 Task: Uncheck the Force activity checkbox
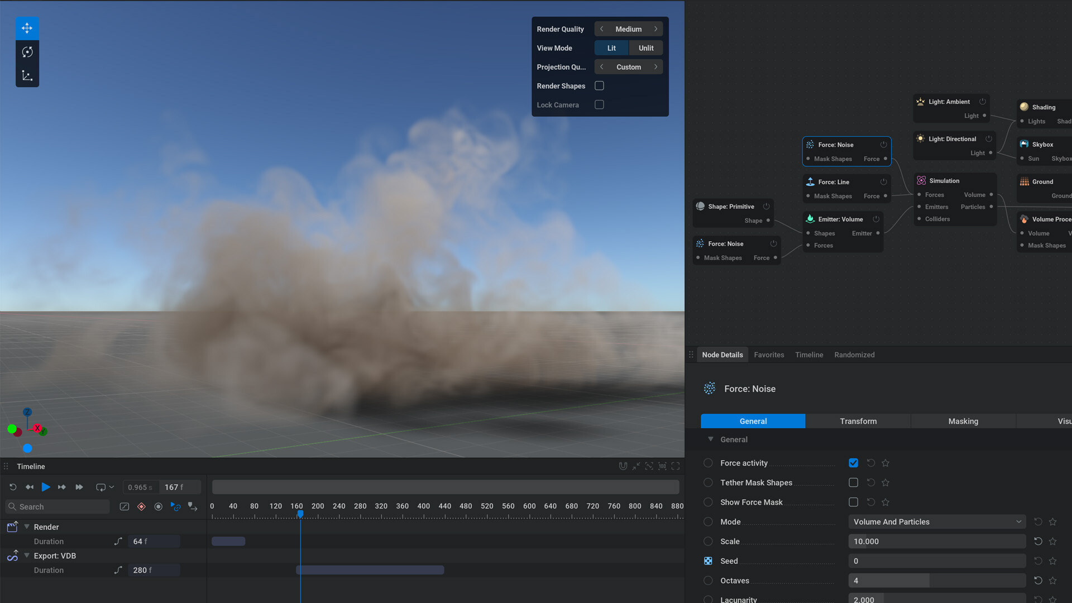click(x=853, y=463)
